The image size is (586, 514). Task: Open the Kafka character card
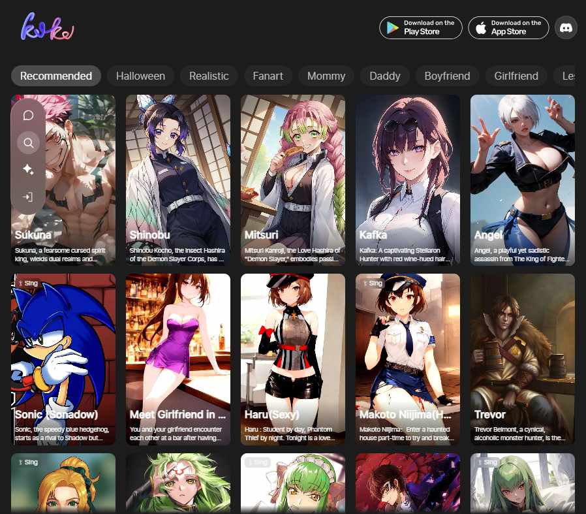[408, 180]
